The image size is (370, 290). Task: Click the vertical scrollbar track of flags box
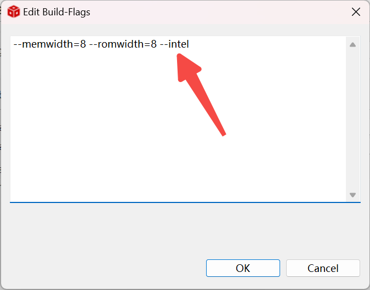(x=352, y=120)
